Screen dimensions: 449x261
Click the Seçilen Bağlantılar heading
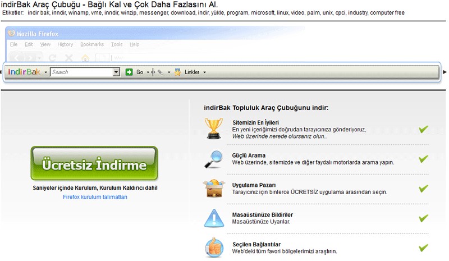coord(256,244)
